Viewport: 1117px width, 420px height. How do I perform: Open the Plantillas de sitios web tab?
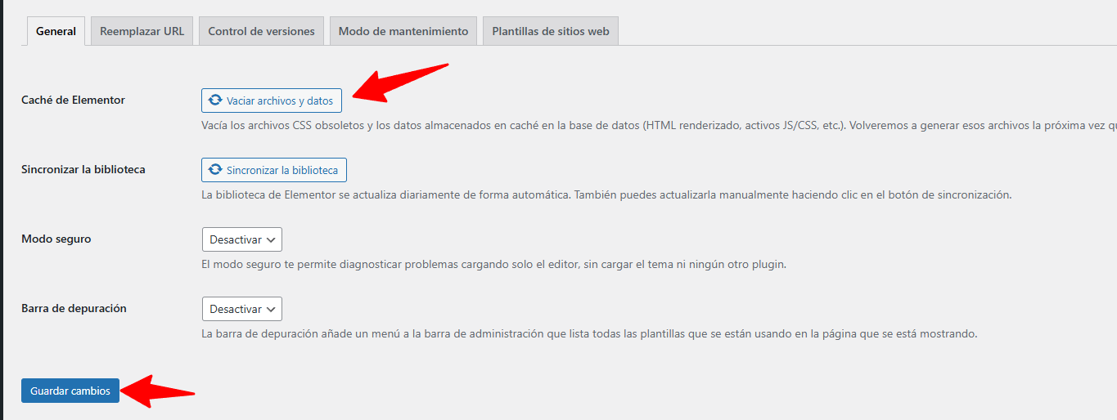550,31
